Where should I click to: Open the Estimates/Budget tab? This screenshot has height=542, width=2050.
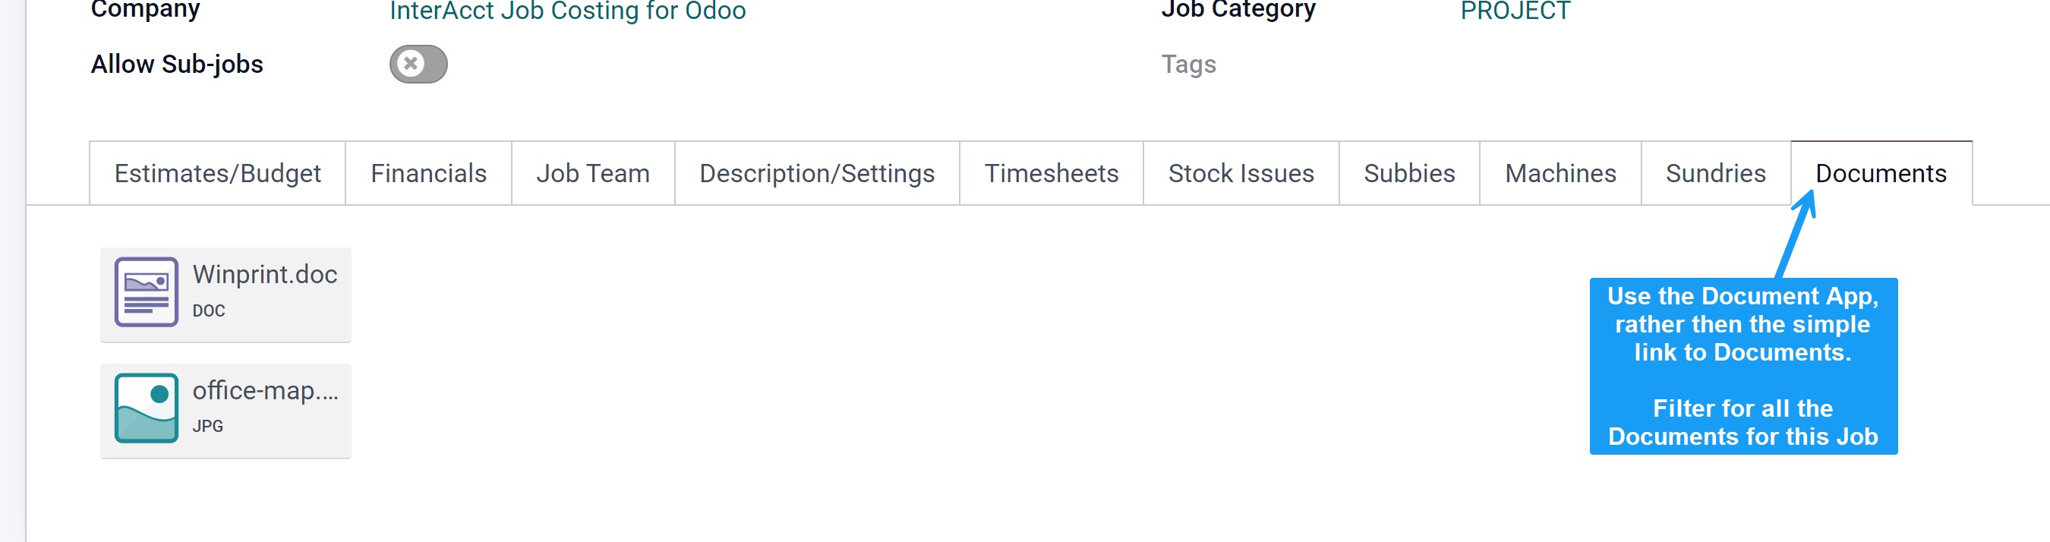(x=217, y=174)
